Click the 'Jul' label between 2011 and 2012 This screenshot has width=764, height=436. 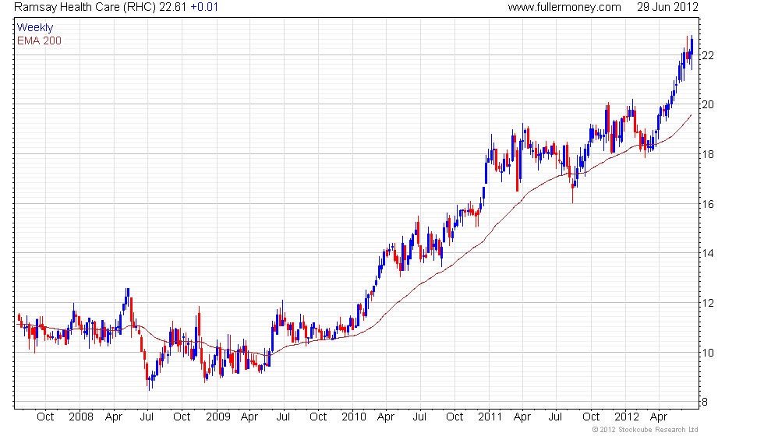[555, 417]
